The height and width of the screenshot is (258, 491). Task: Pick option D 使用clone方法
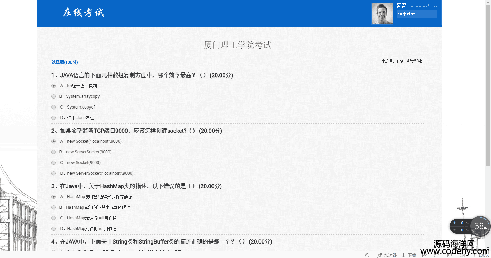click(54, 118)
